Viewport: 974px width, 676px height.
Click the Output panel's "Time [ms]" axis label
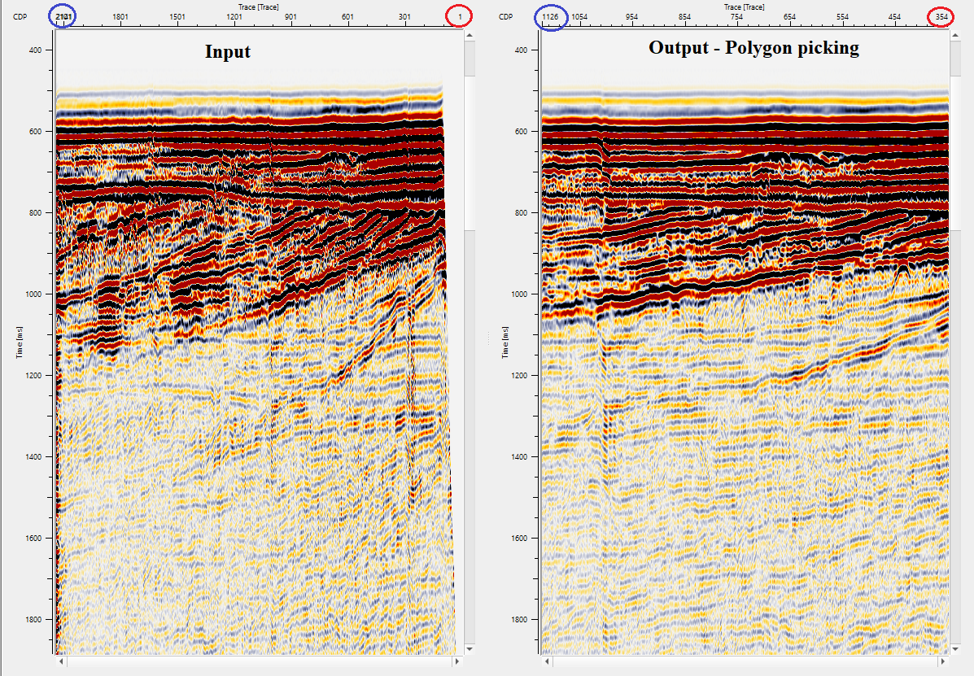click(x=505, y=342)
